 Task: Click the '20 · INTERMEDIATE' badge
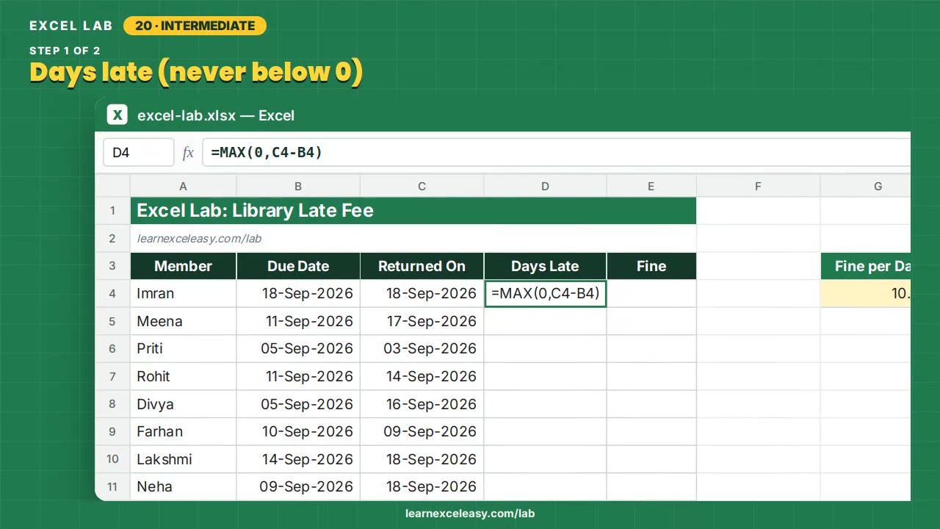point(195,26)
